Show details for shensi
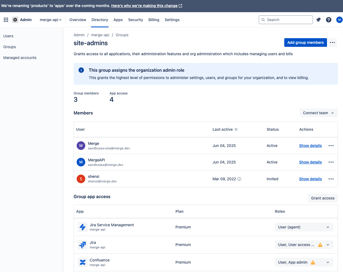Viewport: 343px width, 272px height. 310,179
